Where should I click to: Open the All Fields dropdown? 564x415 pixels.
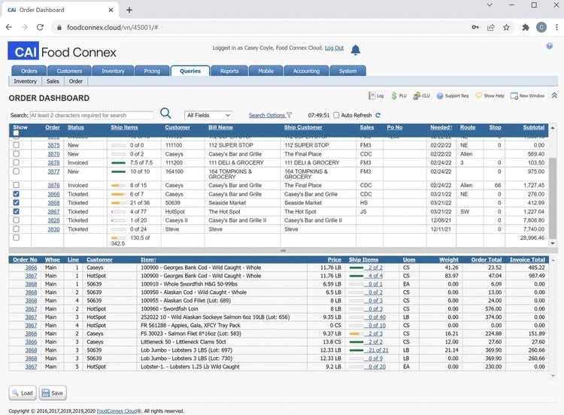208,115
